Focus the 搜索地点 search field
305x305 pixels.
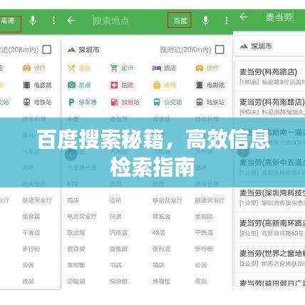pos(111,21)
